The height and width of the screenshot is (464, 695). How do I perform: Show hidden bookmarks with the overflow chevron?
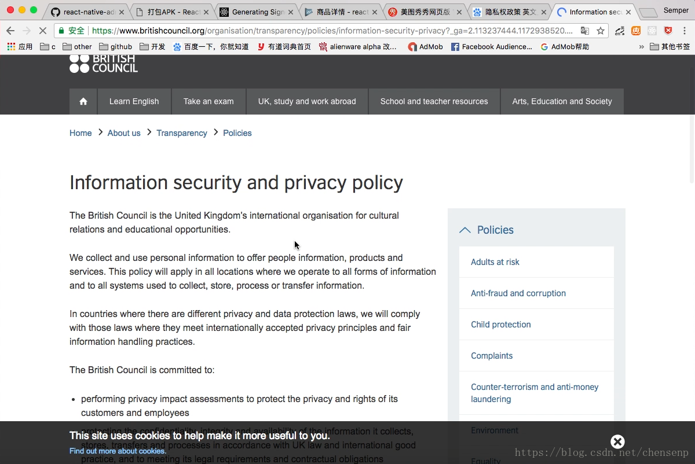(x=641, y=47)
